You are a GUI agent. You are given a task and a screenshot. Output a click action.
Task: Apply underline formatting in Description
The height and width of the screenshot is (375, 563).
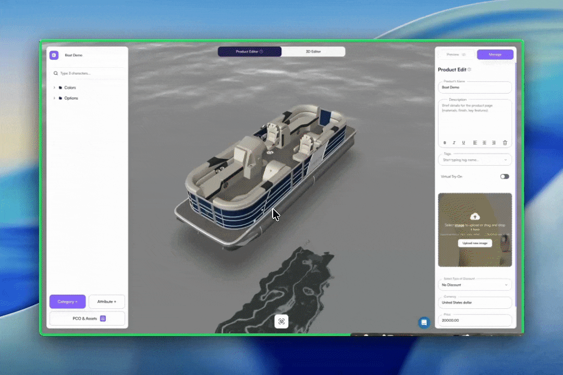(x=463, y=143)
